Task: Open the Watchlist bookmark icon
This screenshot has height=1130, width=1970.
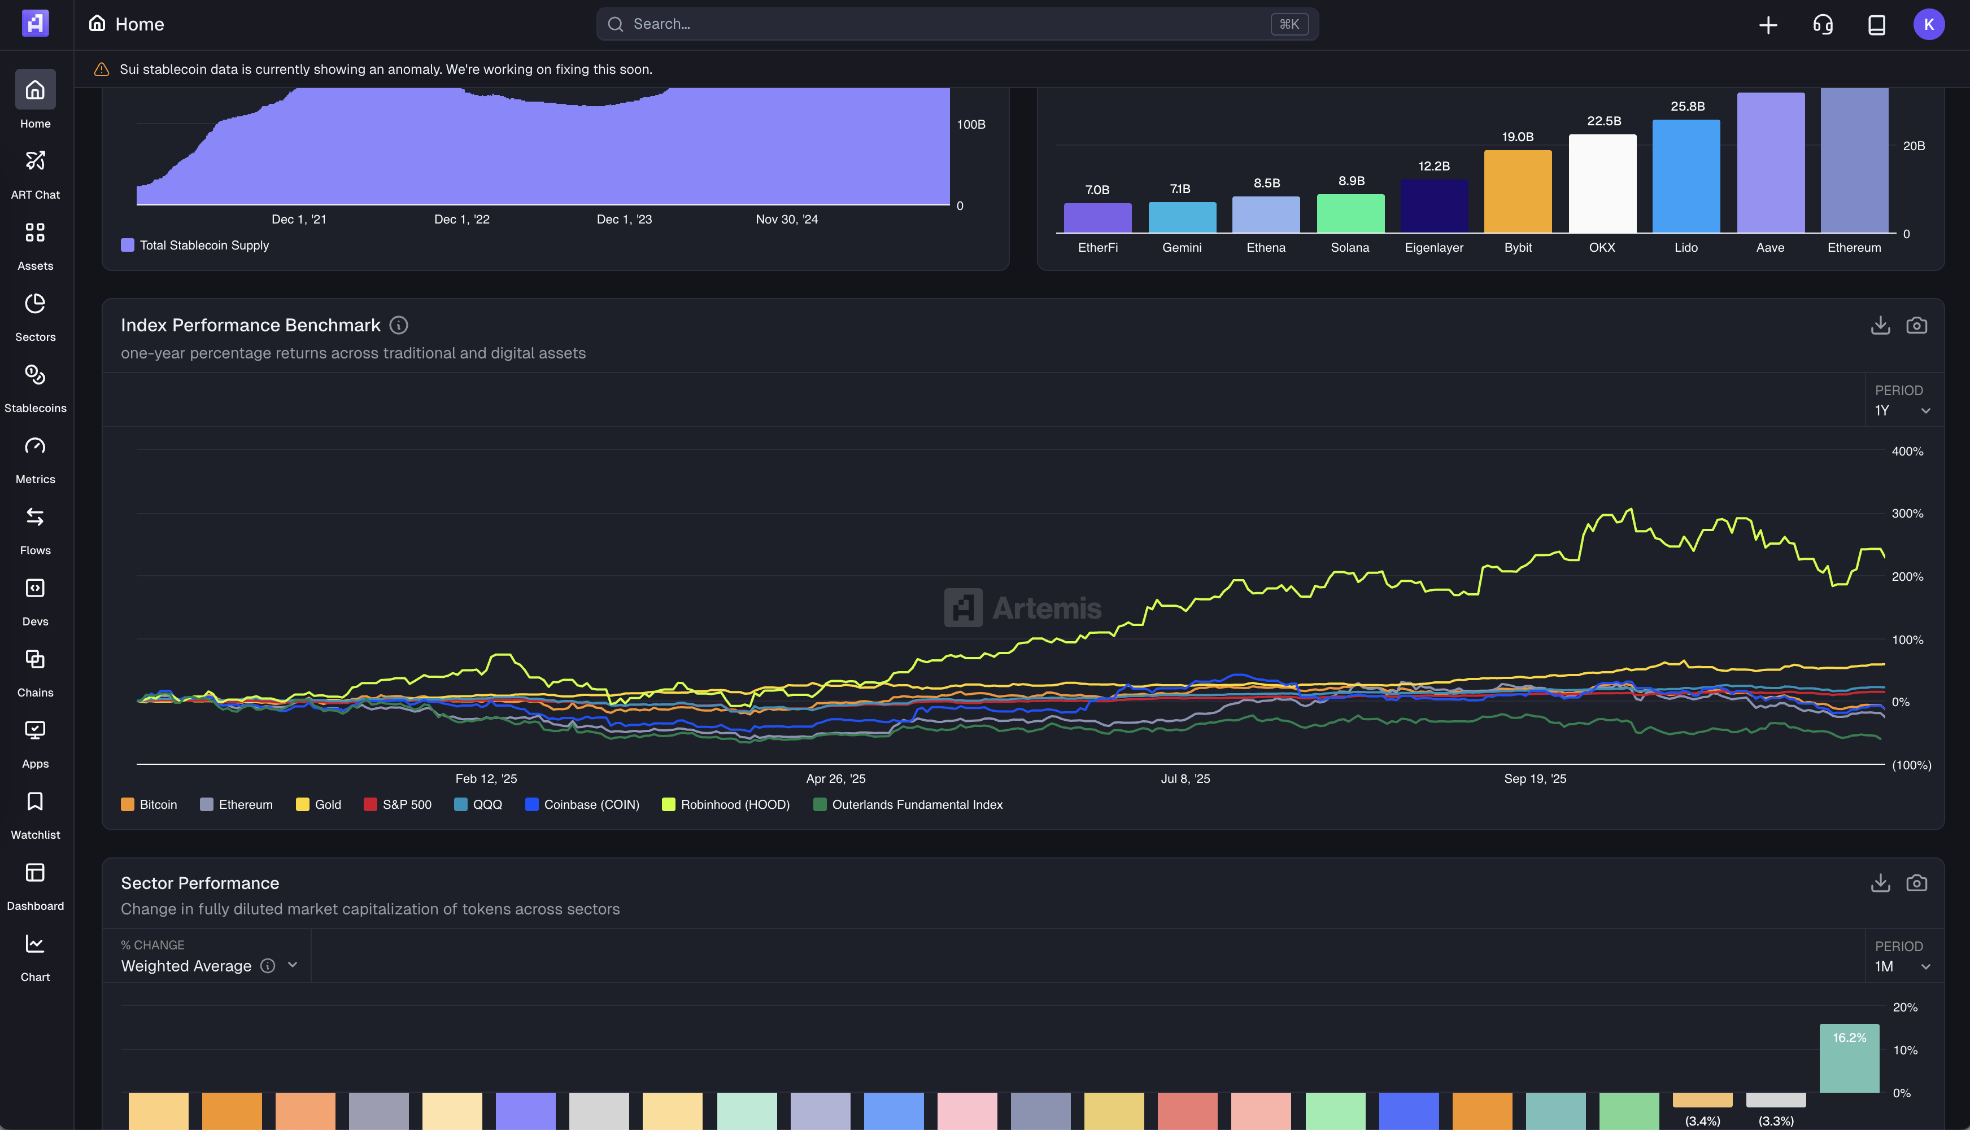Action: 35,801
